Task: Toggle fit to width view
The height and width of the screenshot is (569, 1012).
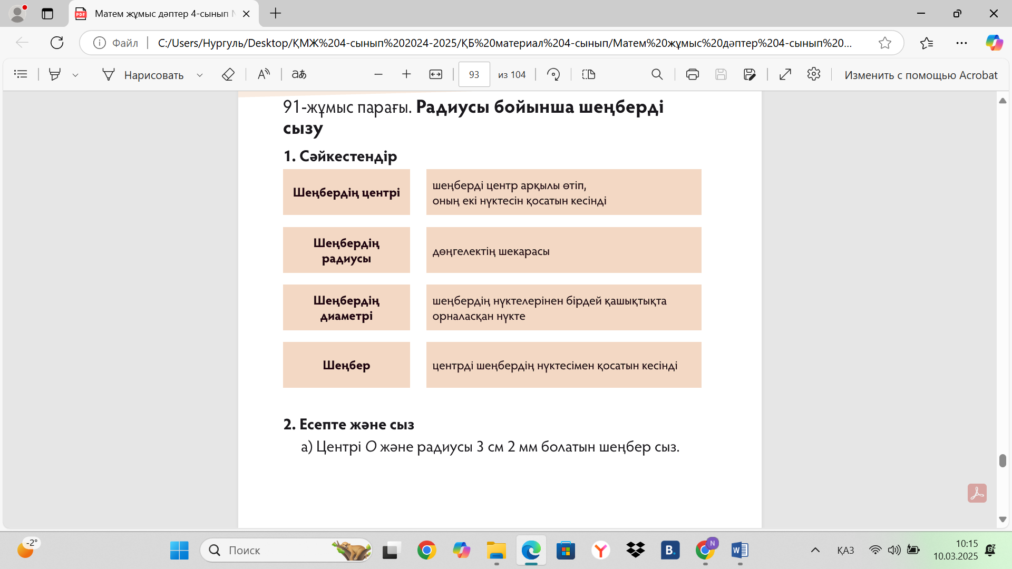Action: click(x=435, y=74)
